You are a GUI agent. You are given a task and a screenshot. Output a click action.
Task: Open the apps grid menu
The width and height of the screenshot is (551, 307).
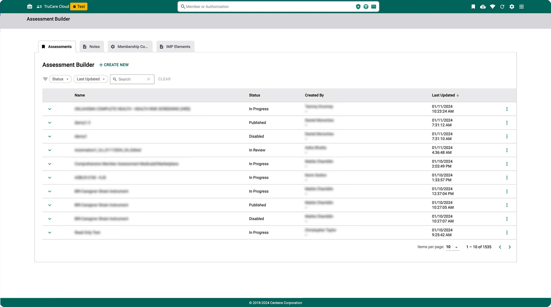(x=521, y=7)
